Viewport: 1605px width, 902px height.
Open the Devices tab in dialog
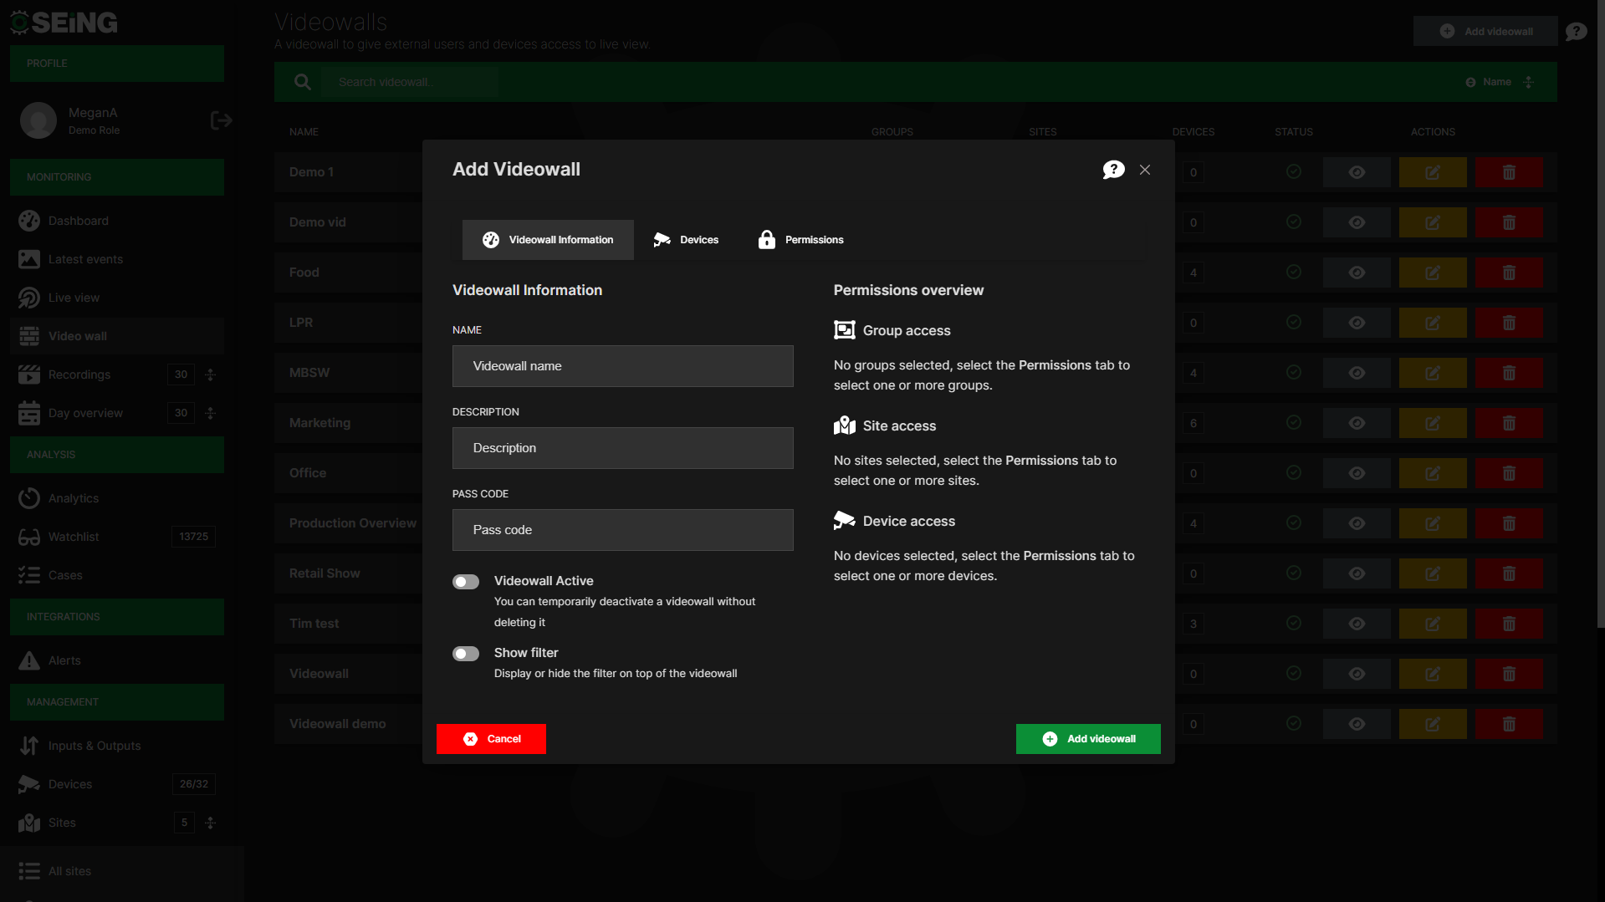click(x=686, y=240)
